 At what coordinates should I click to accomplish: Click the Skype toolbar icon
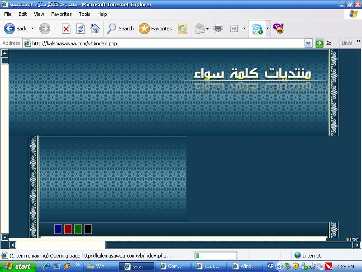point(257,29)
